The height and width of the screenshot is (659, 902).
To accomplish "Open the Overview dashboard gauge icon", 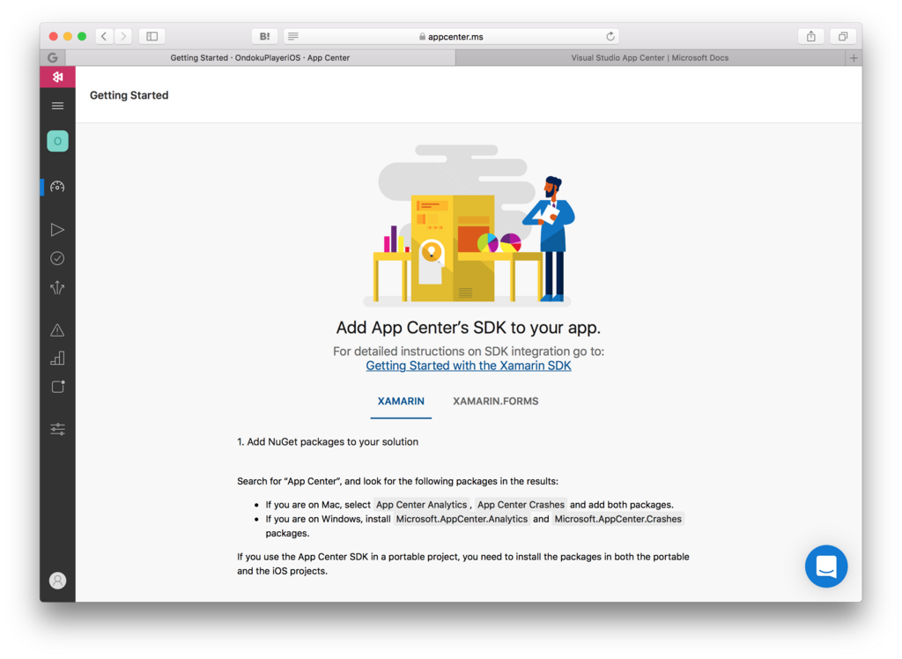I will pyautogui.click(x=57, y=187).
